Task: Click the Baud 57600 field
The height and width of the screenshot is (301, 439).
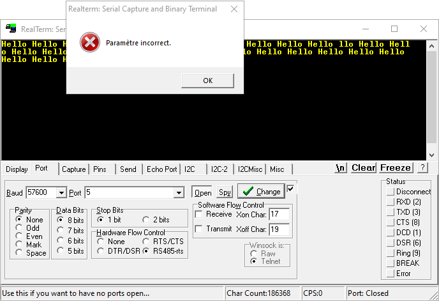Action: 41,192
